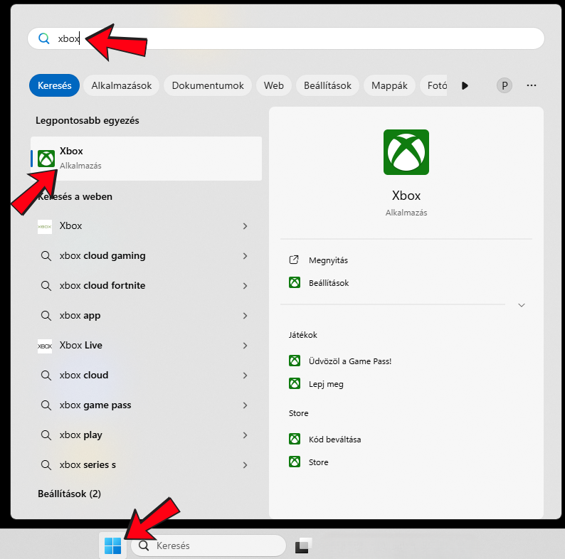Click the open-in-new-window icon next to Megnyitás

[294, 260]
